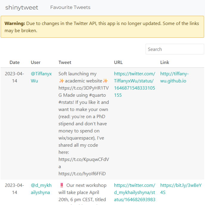The image size is (205, 205).
Task: Select the date cell in TiffanyxWu's row
Action: point(15,77)
